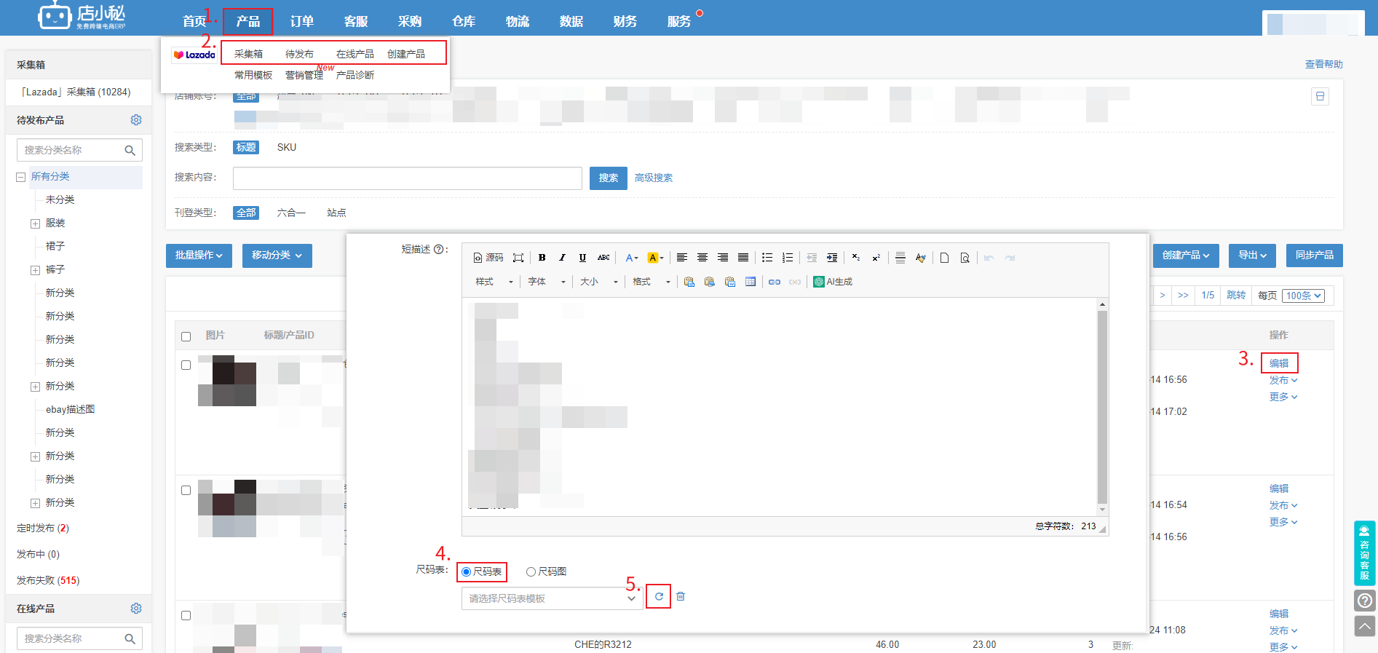Viewport: 1378px width, 653px height.
Task: Click AI生成 button in editor toolbar
Action: point(833,282)
